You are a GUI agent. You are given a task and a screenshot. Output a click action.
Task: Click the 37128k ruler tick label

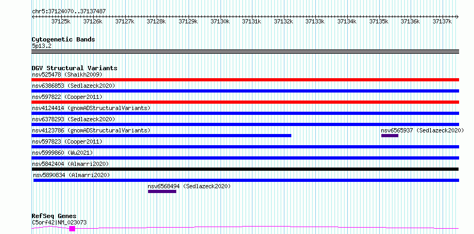tap(156, 21)
